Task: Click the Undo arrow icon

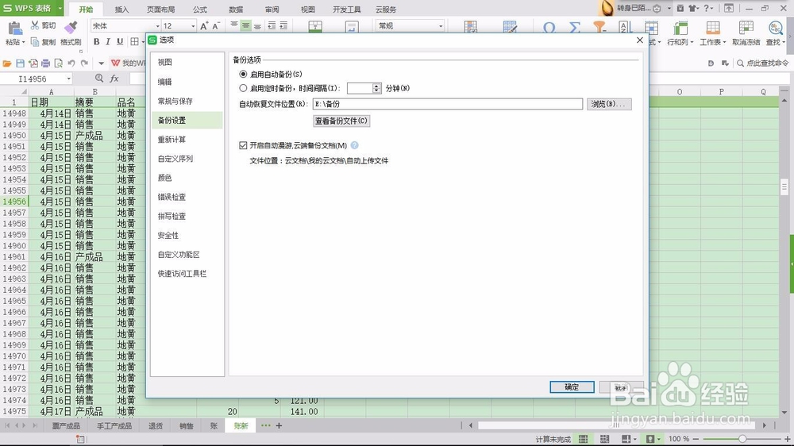Action: (71, 63)
